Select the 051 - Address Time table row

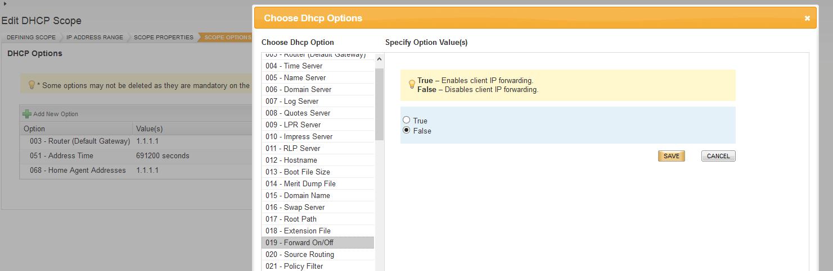point(136,156)
